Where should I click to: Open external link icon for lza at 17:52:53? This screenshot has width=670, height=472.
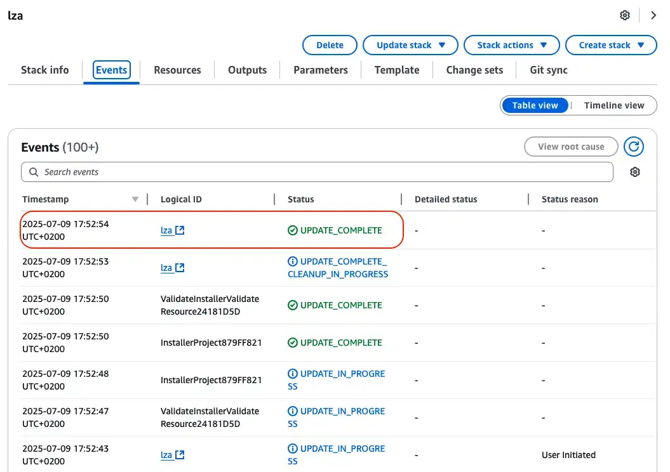coord(180,268)
